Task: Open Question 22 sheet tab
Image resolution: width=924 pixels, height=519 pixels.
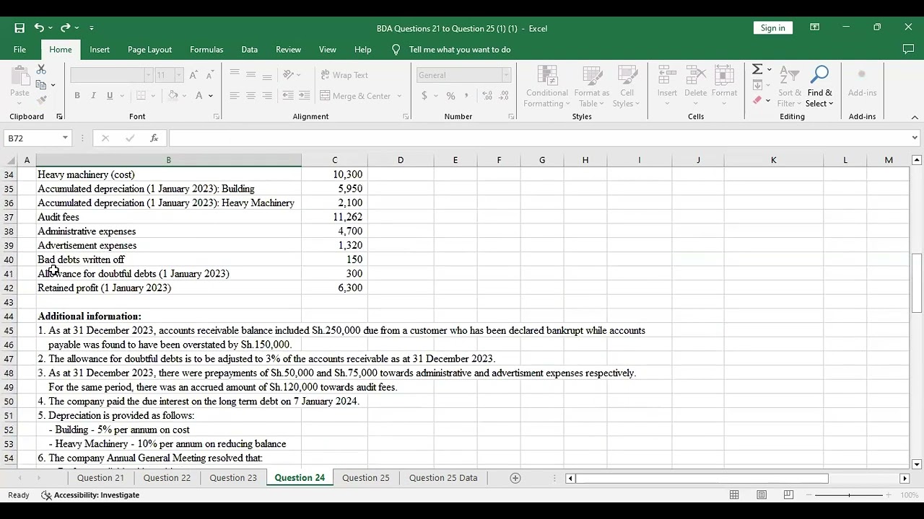Action: pos(167,478)
